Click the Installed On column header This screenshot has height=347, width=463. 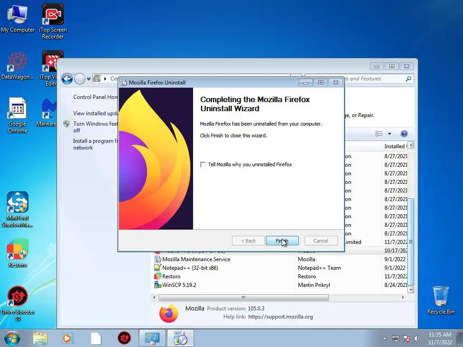click(x=395, y=146)
